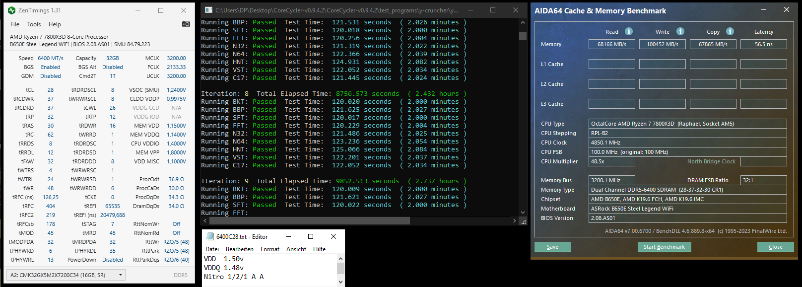Click the empty L2 Cache Write field
This screenshot has width=802, height=287.
pos(662,84)
